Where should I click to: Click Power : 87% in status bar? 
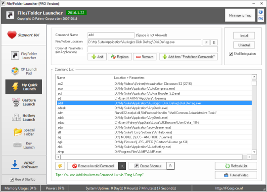pyautogui.click(x=55, y=188)
